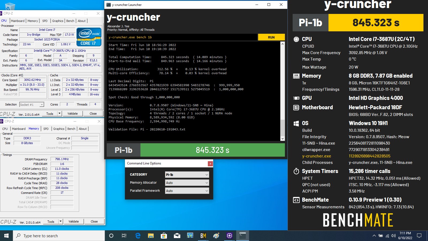Click the BenchMate OS Windows icon
This screenshot has width=428, height=241.
tap(296, 123)
